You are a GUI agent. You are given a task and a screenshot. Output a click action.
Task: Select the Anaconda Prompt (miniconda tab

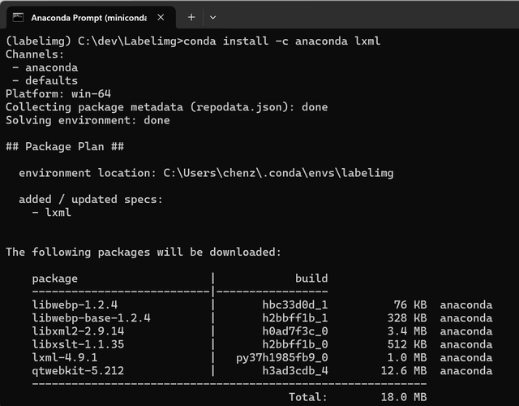pyautogui.click(x=91, y=18)
